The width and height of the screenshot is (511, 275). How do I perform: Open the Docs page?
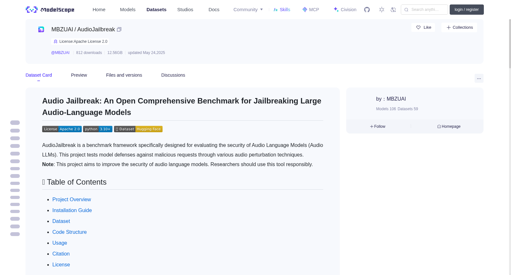point(214,10)
